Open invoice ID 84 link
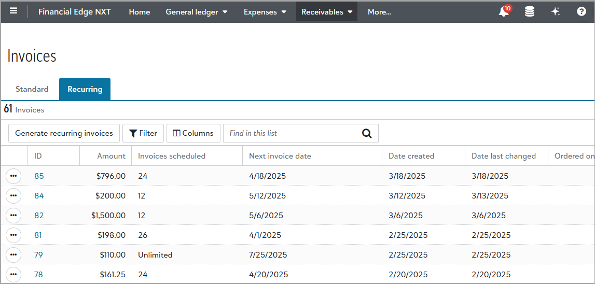Screen dimensions: 595x284 tap(39, 196)
